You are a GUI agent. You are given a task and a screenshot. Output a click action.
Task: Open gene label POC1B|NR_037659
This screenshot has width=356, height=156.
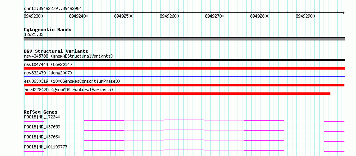42,127
